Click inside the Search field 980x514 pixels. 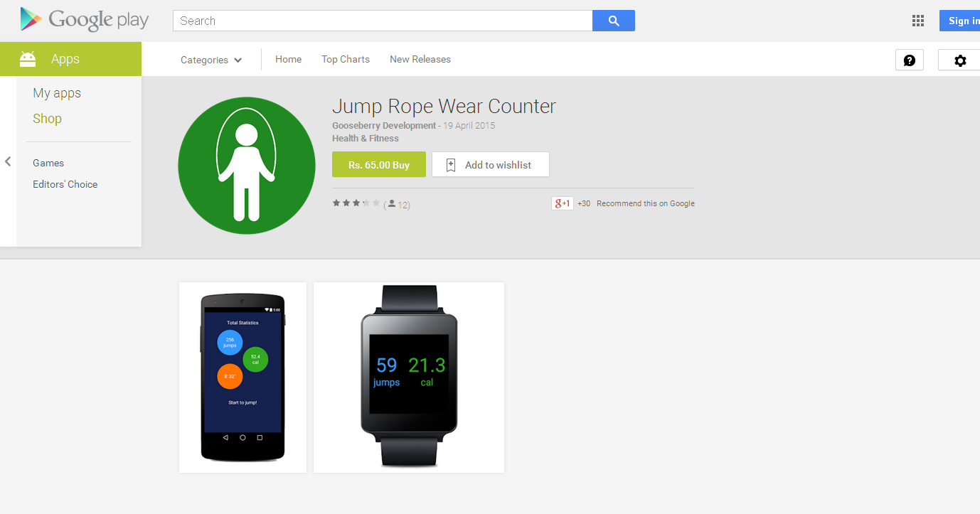[383, 21]
